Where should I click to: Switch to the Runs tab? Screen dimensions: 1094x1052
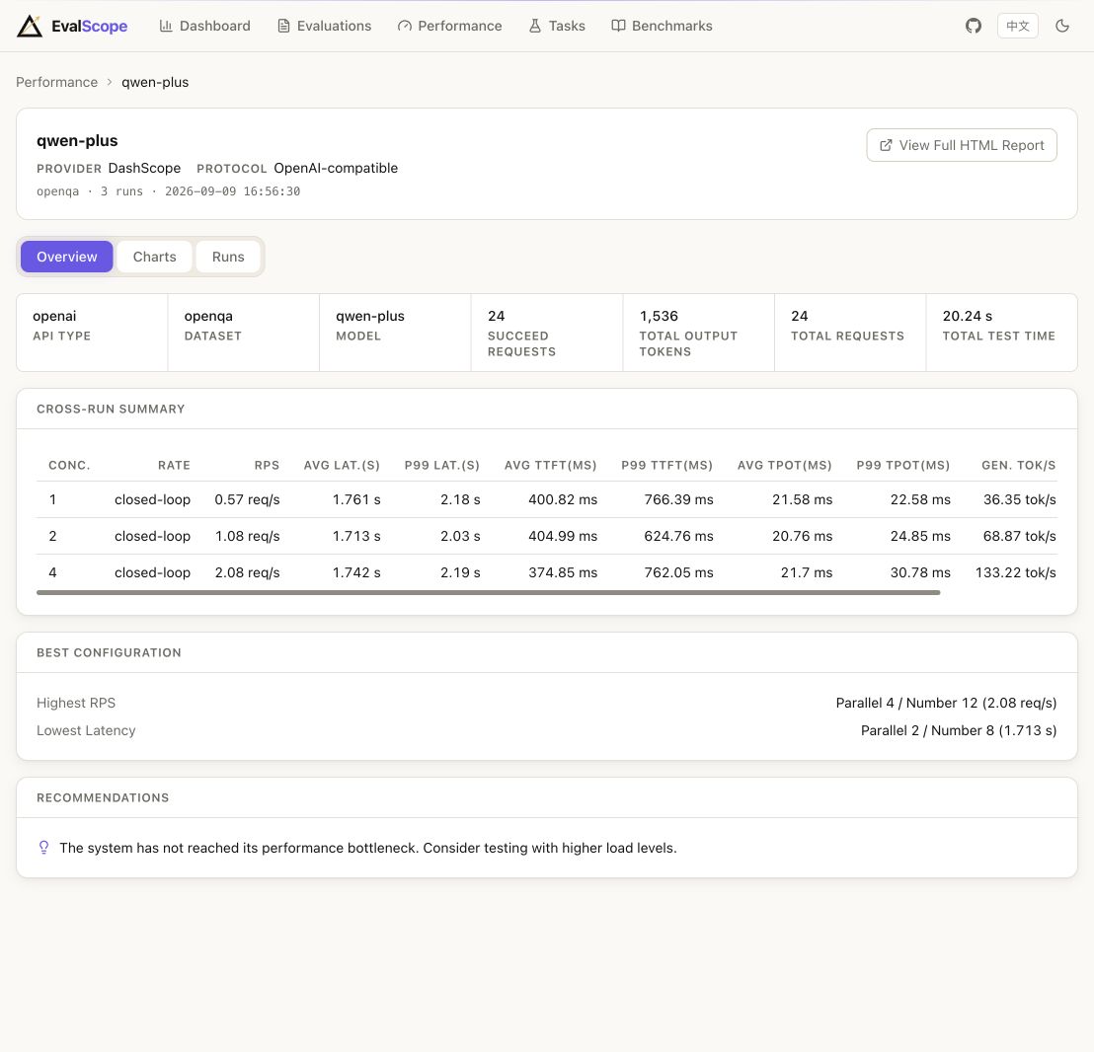(228, 257)
